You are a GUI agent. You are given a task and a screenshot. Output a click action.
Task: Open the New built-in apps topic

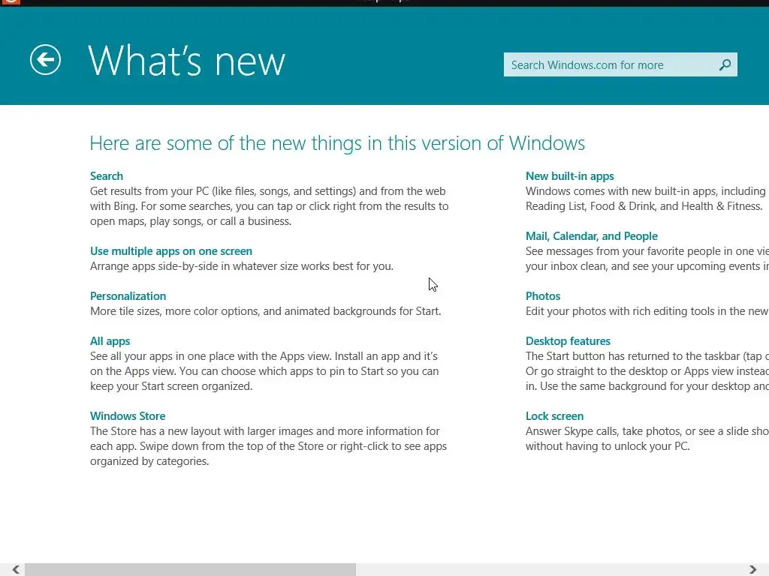click(569, 175)
